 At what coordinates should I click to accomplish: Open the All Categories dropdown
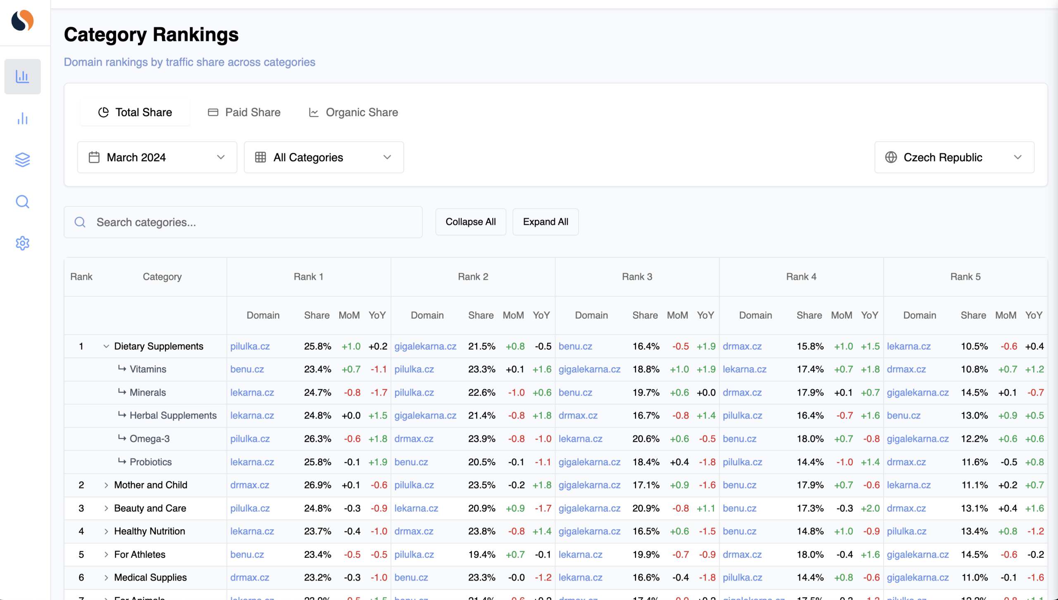tap(324, 157)
